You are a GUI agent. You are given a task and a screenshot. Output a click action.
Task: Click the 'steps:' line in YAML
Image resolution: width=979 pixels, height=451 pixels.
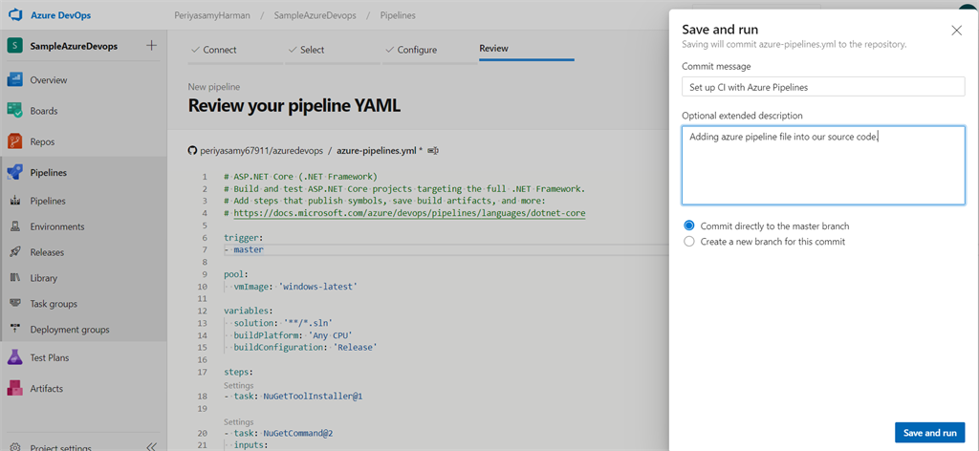coord(238,373)
